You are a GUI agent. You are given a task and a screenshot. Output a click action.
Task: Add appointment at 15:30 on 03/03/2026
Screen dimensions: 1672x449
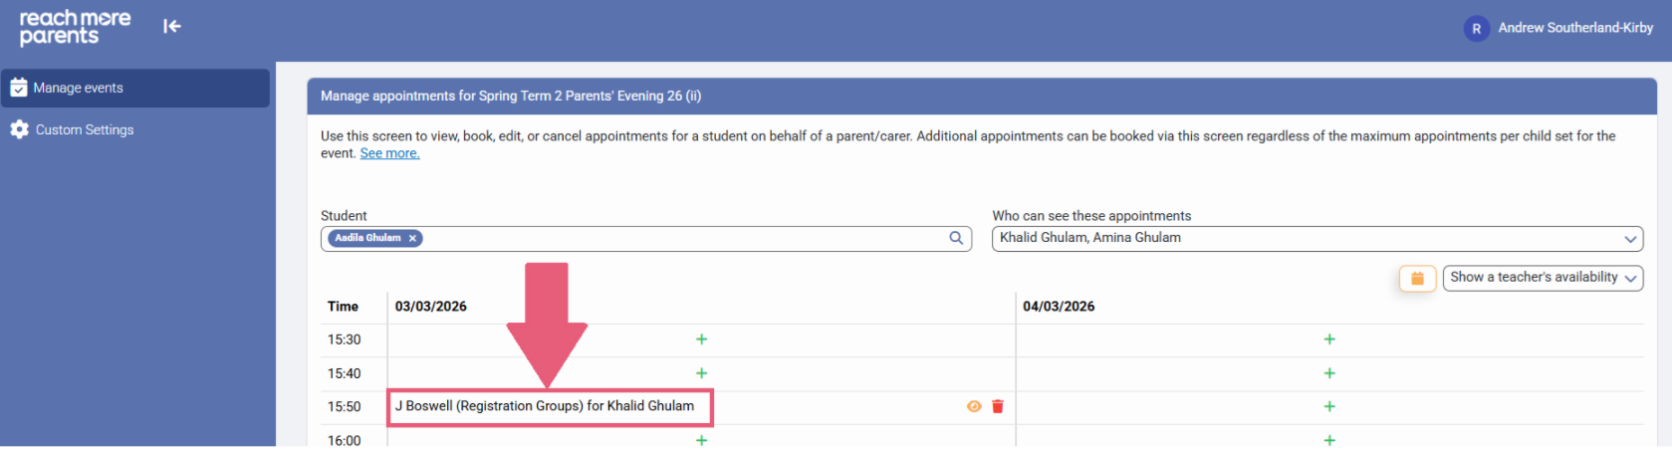click(x=701, y=340)
